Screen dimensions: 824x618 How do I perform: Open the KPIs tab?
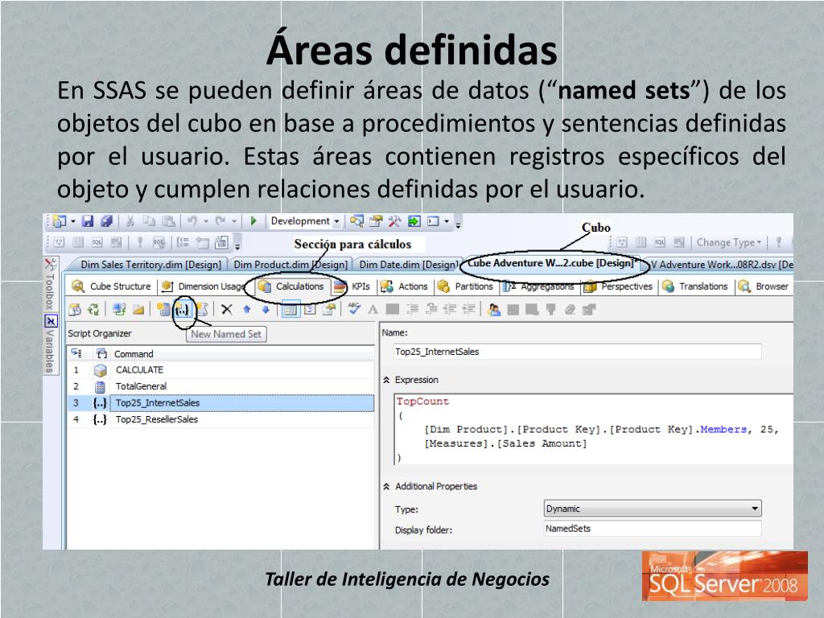click(x=353, y=286)
